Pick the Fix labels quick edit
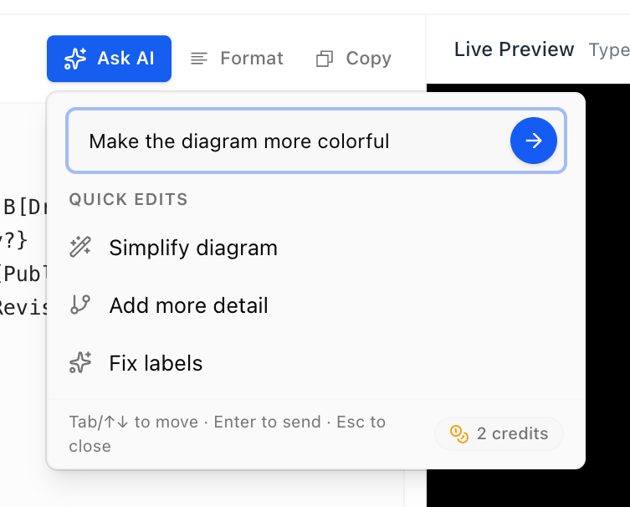 pos(315,363)
